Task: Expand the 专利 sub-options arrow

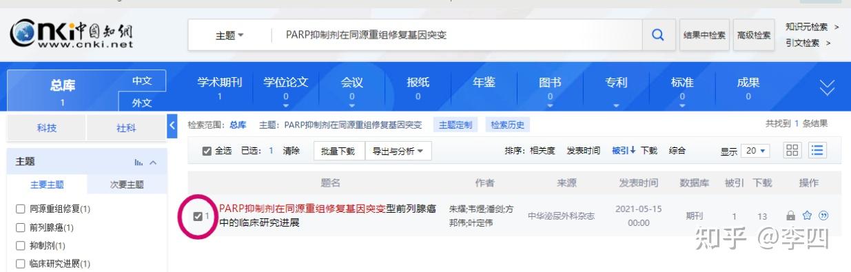Action: (x=616, y=106)
